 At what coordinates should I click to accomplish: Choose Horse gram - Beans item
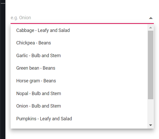coord(36,81)
